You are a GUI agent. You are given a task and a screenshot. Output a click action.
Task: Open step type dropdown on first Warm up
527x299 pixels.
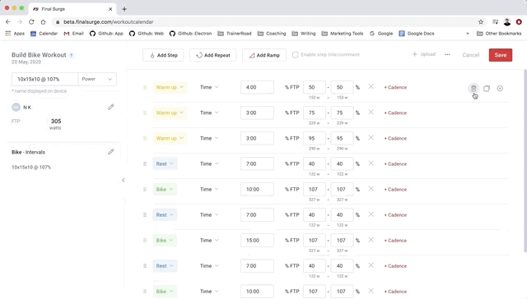[170, 87]
